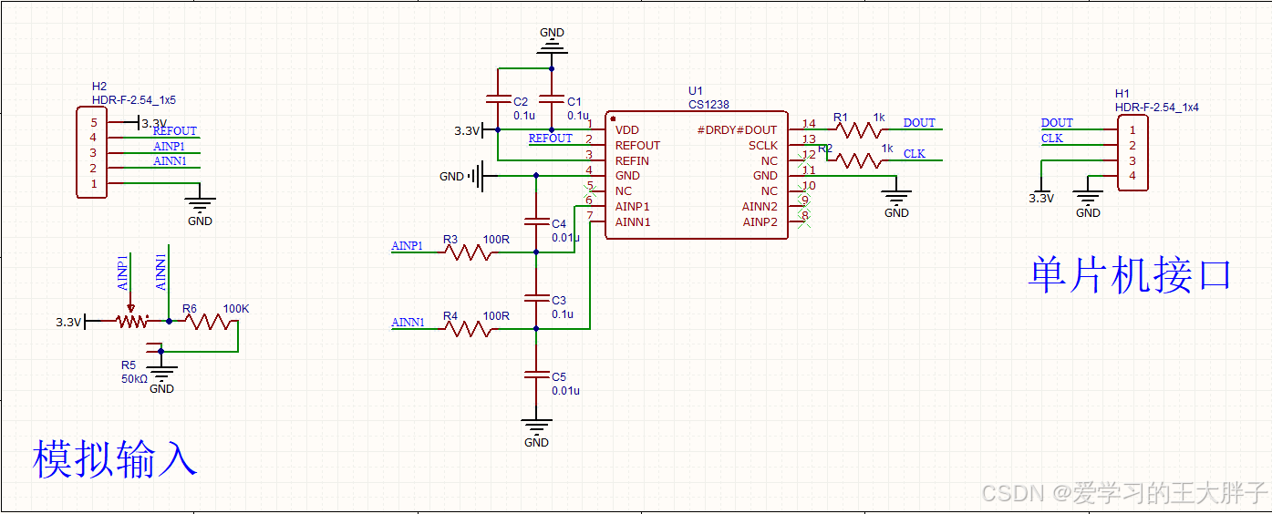The height and width of the screenshot is (514, 1272).
Task: Click the AINN1 net label left of R4
Action: coord(408,323)
